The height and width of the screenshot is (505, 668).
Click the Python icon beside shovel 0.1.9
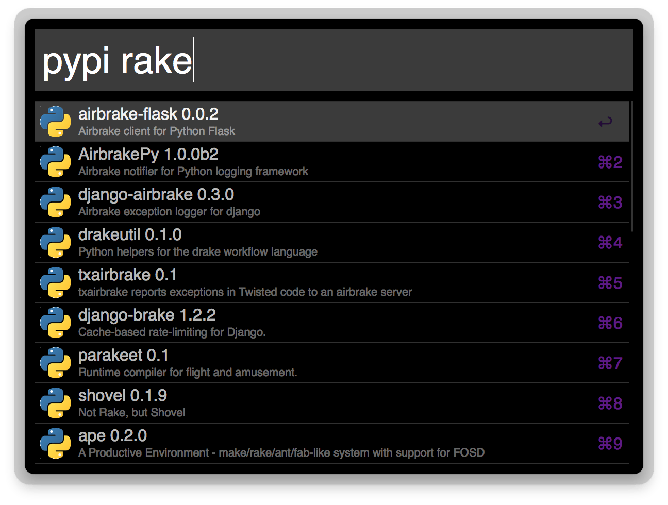coord(56,403)
